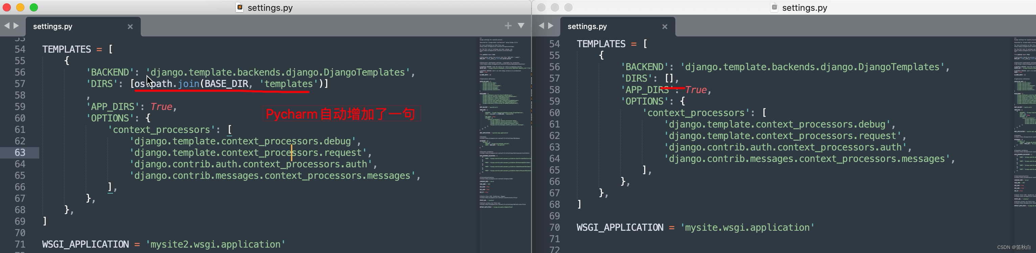The height and width of the screenshot is (253, 1036).
Task: Click DjangoTemplates backend string in left window
Action: tap(277, 72)
